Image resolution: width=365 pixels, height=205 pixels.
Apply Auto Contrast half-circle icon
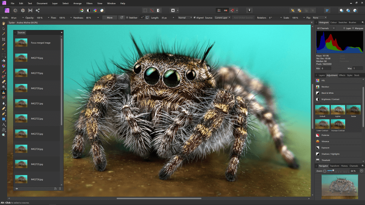tap(89, 11)
